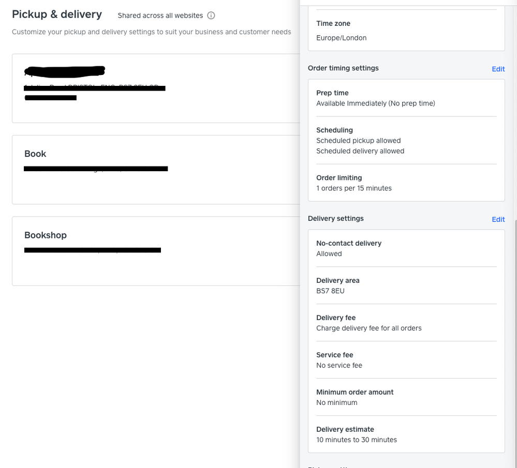This screenshot has width=517, height=468.
Task: Click the Delivery fee row
Action: coord(406,323)
